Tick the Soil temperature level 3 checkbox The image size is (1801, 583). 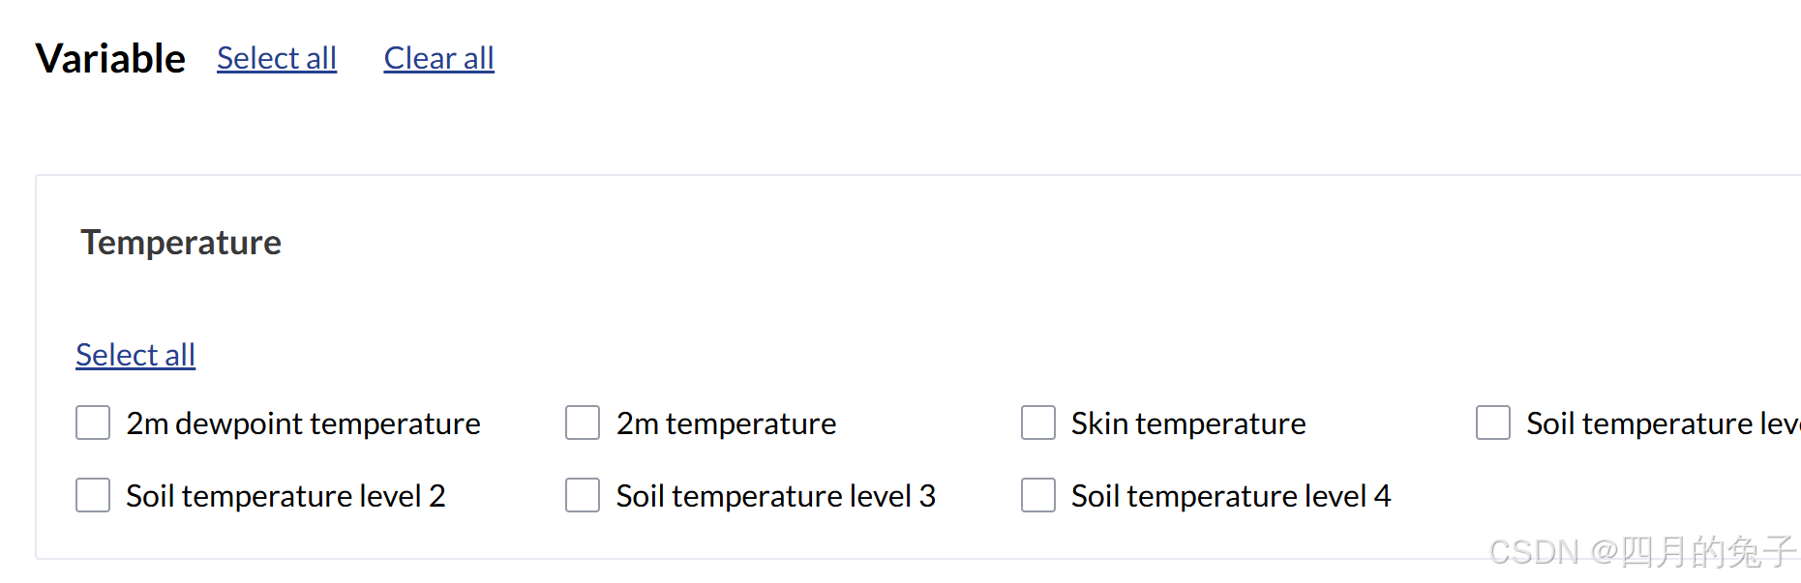click(583, 495)
